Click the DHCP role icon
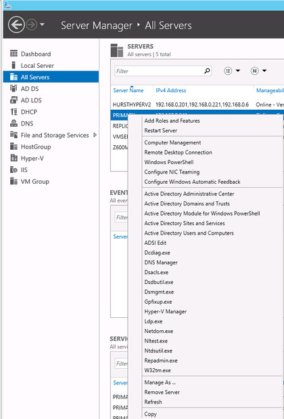The width and height of the screenshot is (284, 419). tap(14, 112)
